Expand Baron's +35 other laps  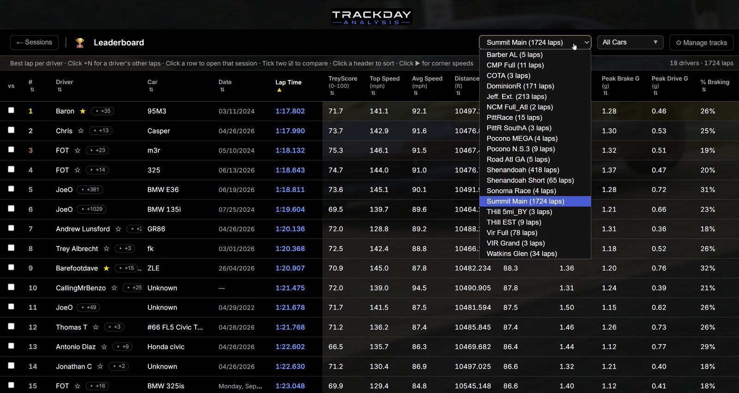coord(103,111)
